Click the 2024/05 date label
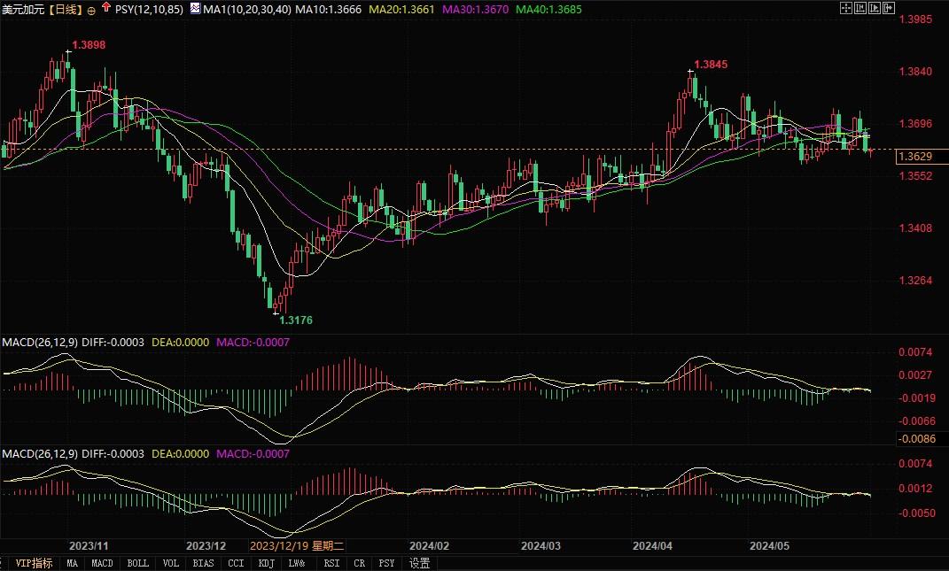 [x=769, y=545]
